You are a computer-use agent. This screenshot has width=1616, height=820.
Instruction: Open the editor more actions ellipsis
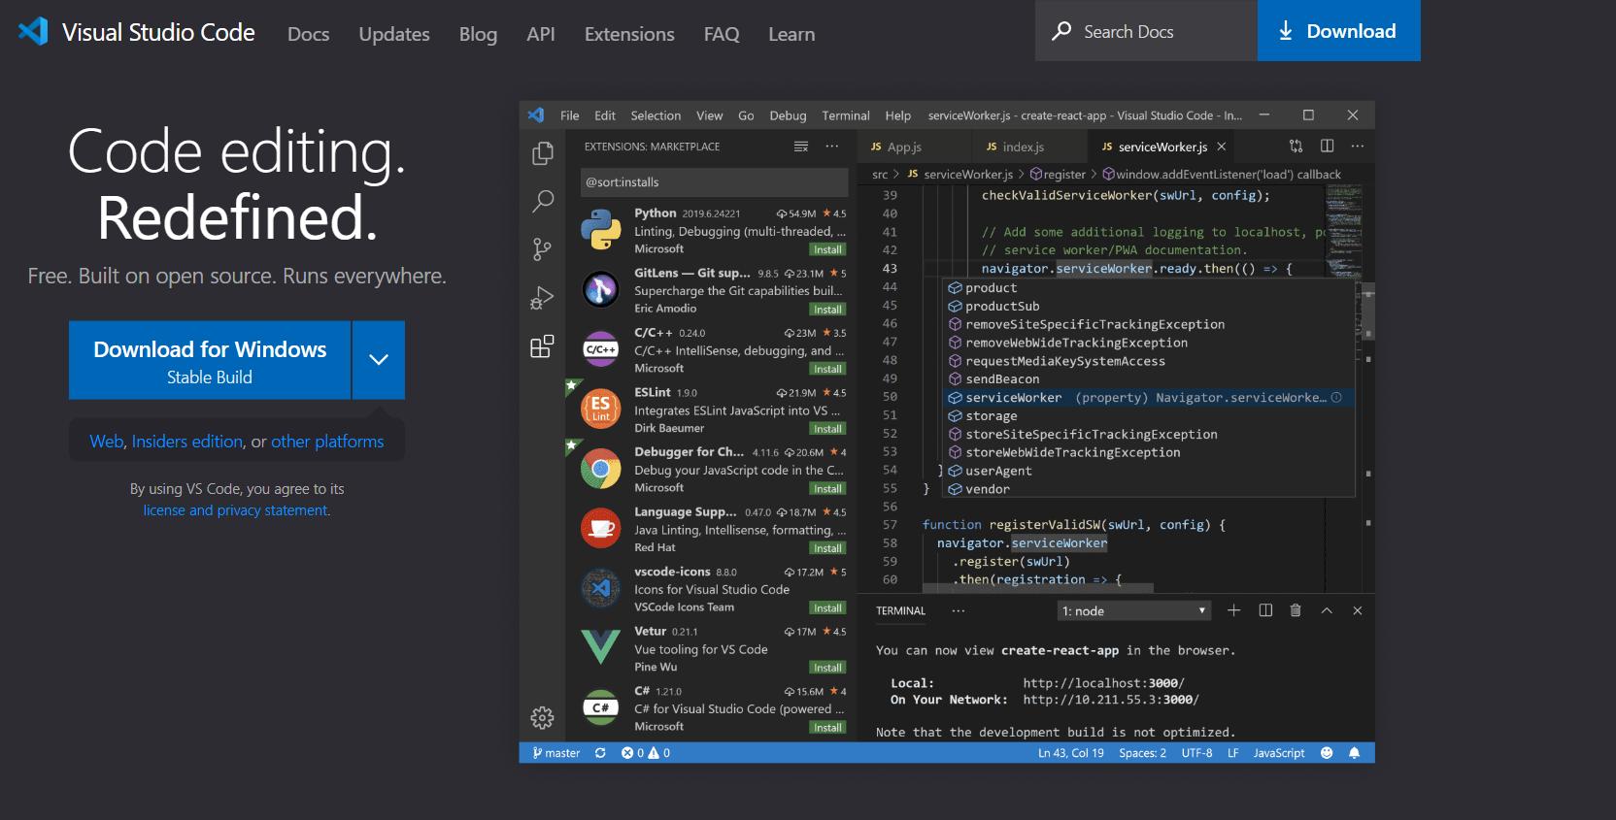tap(1358, 147)
